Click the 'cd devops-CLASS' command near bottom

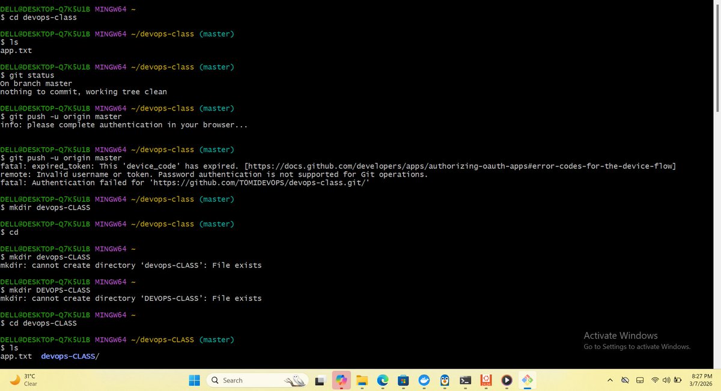pyautogui.click(x=43, y=323)
